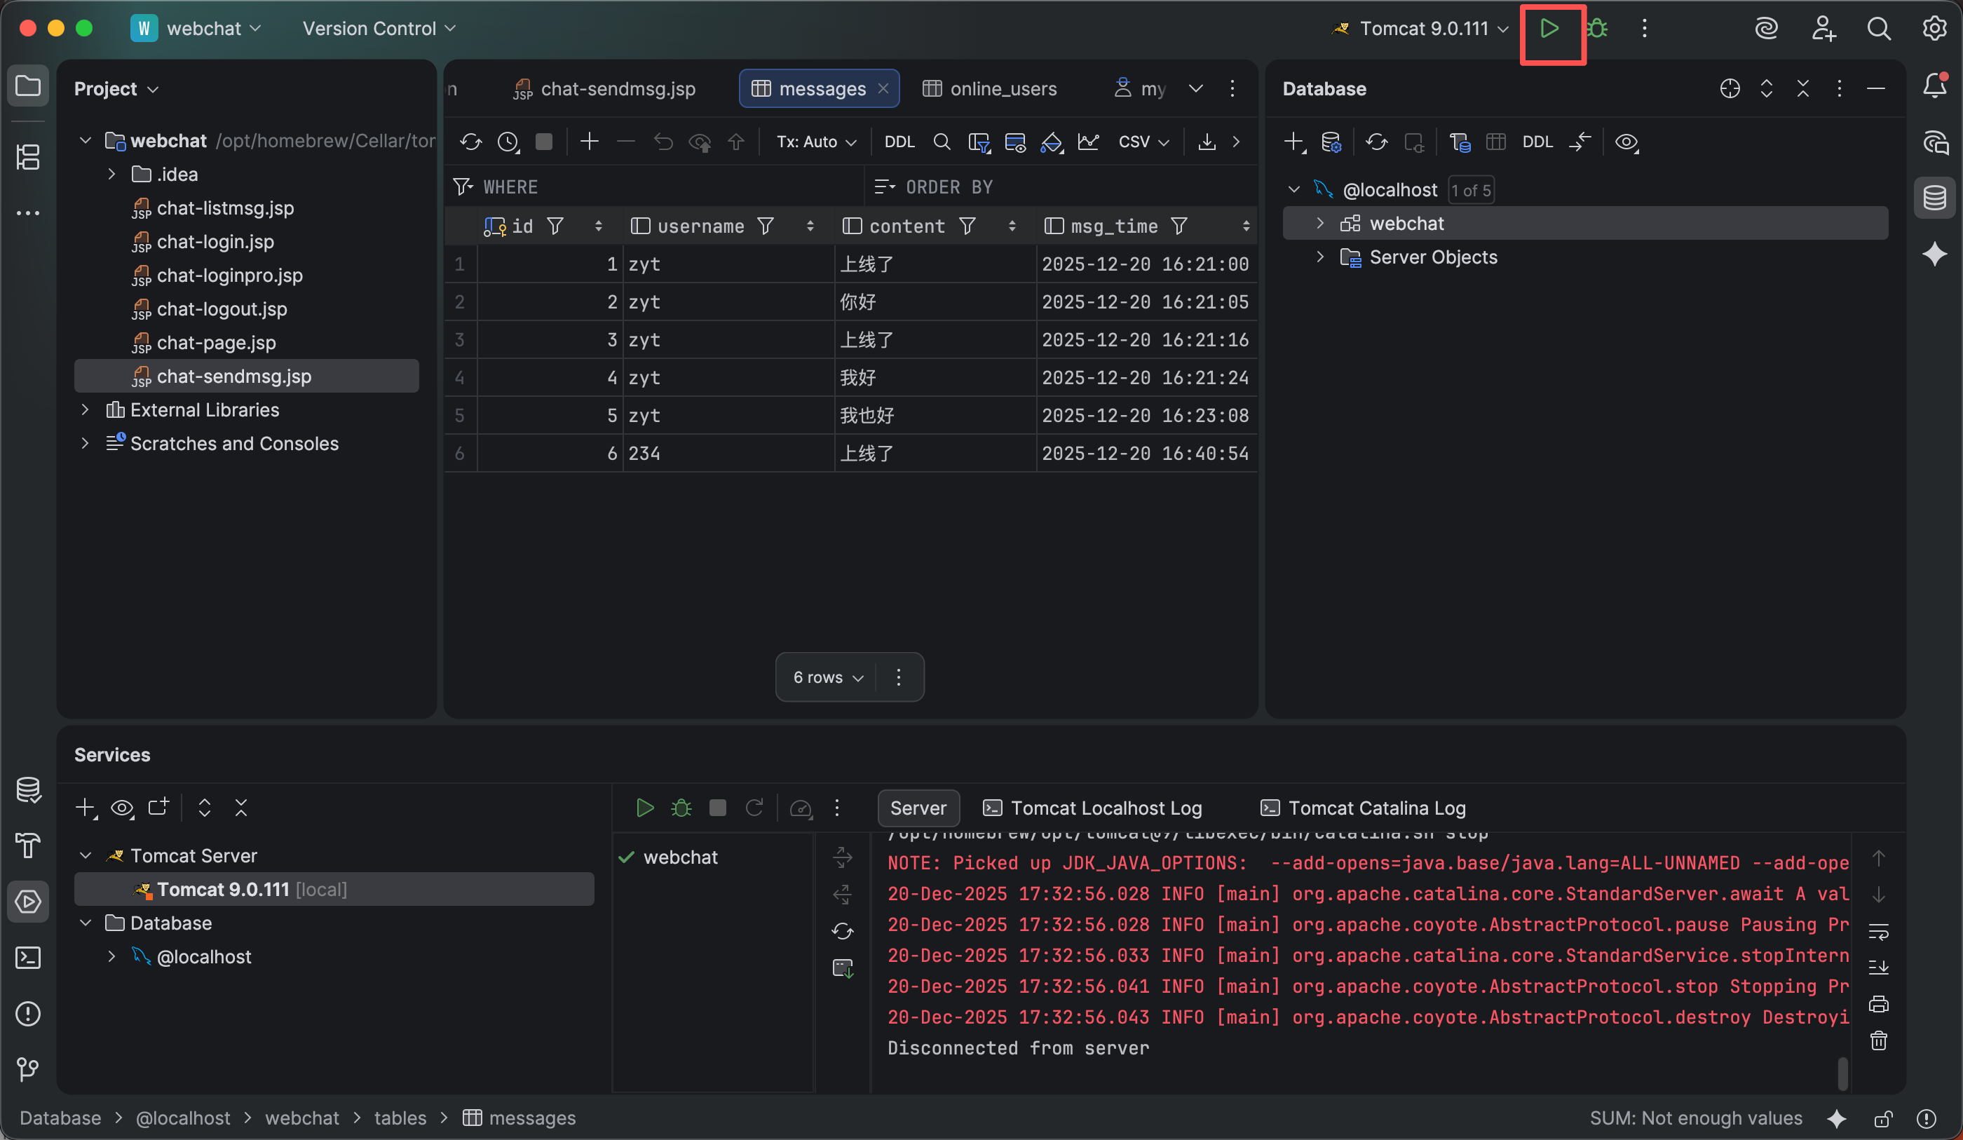The width and height of the screenshot is (1963, 1140).
Task: Sort by clicking the username column header
Action: click(700, 226)
